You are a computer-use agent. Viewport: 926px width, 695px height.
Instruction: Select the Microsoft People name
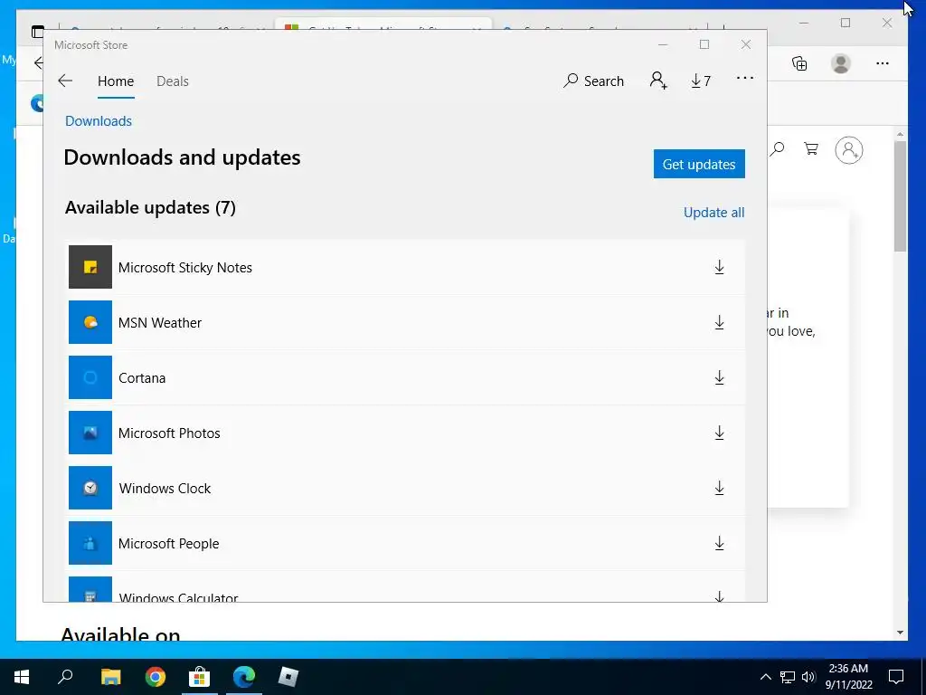(169, 544)
